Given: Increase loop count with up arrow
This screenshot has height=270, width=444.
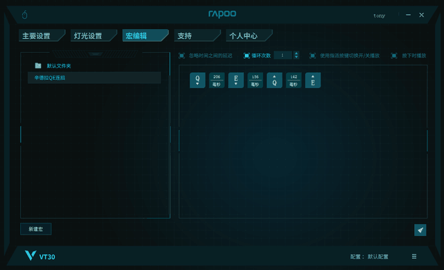Looking at the screenshot, I should [x=296, y=53].
